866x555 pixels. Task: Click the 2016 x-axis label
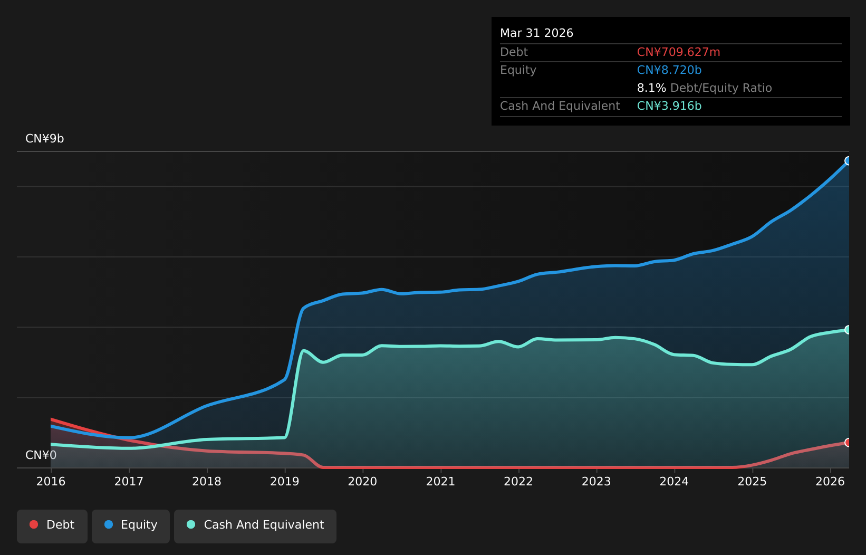point(51,482)
